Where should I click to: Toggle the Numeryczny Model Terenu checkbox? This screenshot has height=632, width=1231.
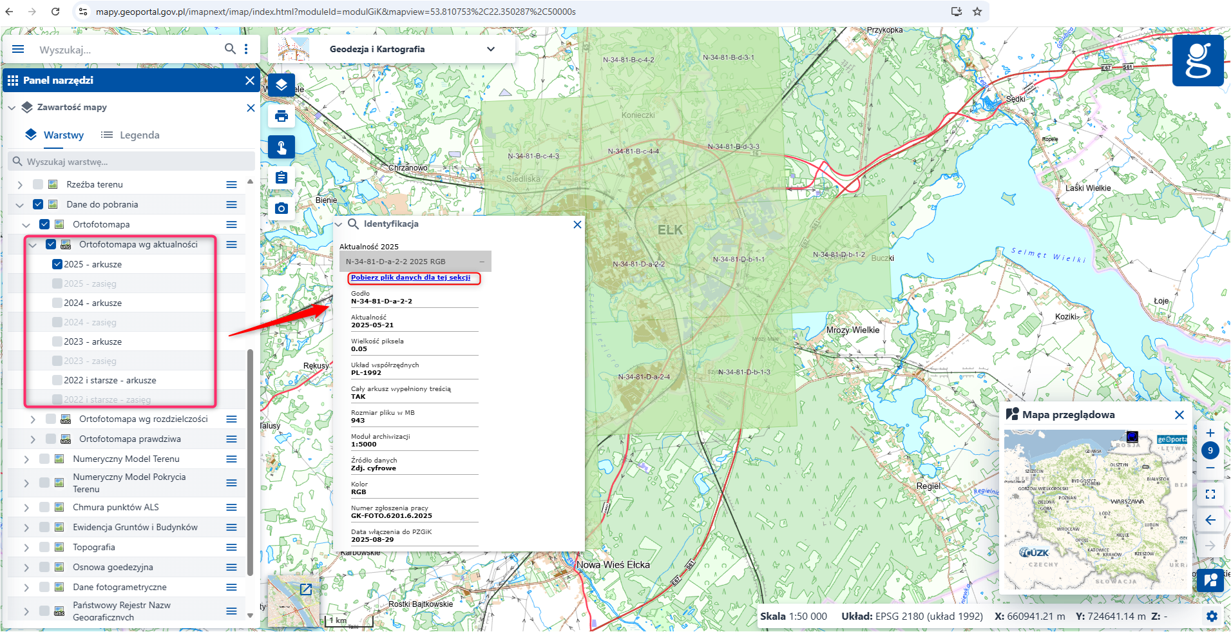tap(44, 459)
